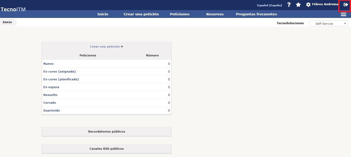351x157 pixels.
Task: Click the logout icon in the top bar
Action: click(346, 5)
